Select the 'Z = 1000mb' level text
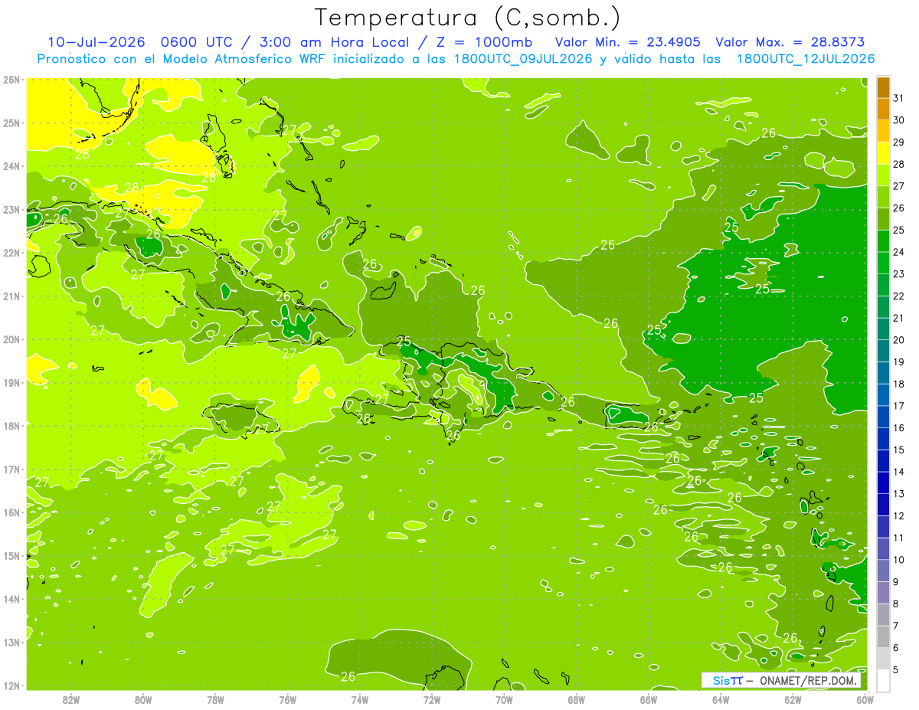919x710 pixels. pos(482,42)
